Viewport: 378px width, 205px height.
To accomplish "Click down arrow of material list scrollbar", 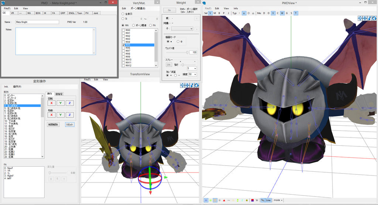I will pos(156,66).
